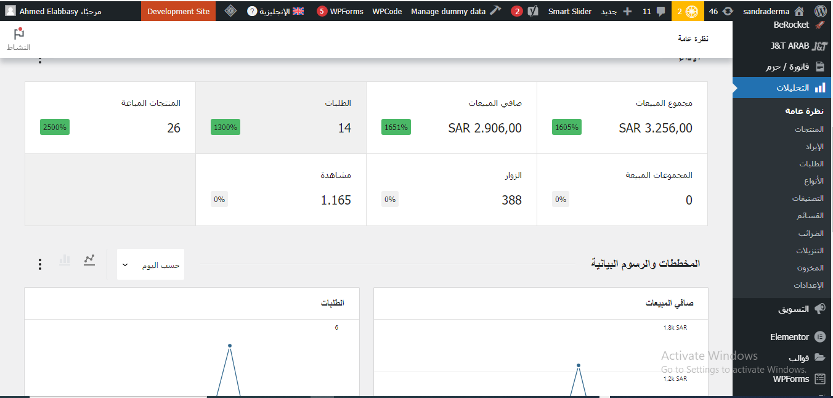
Task: Click the peak point on صافي المبيعات chart
Action: (579, 365)
